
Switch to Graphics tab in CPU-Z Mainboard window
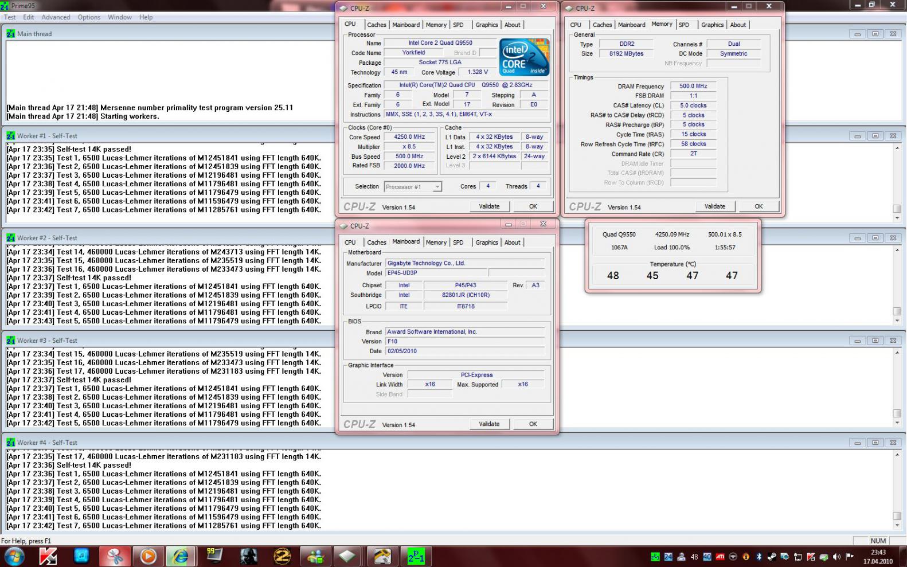pos(486,243)
